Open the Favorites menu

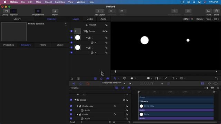(x=60, y=2)
